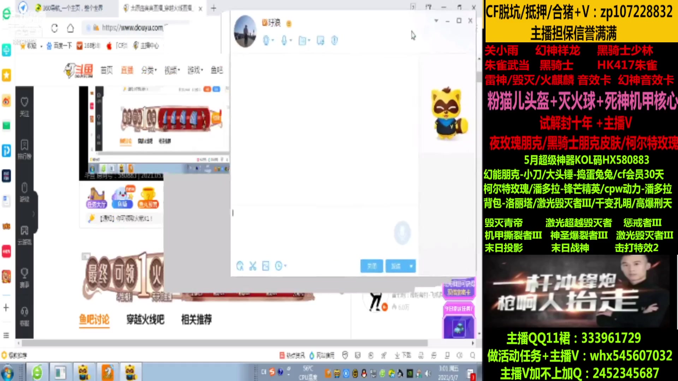Focus the douyu.com address bar
This screenshot has width=678, height=381.
pyautogui.click(x=132, y=28)
